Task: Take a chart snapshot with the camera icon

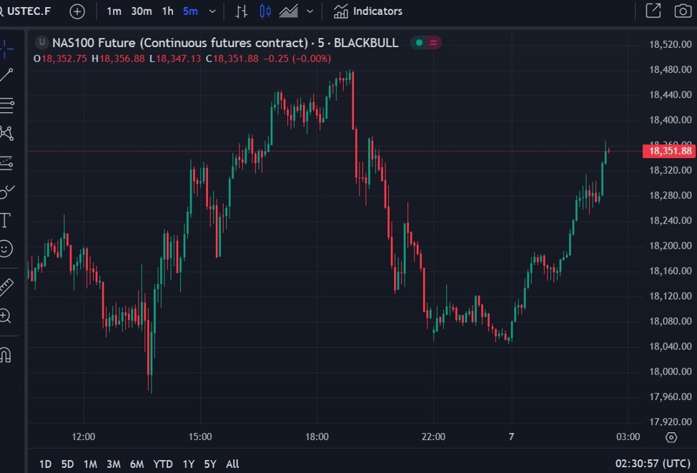Action: tap(683, 11)
